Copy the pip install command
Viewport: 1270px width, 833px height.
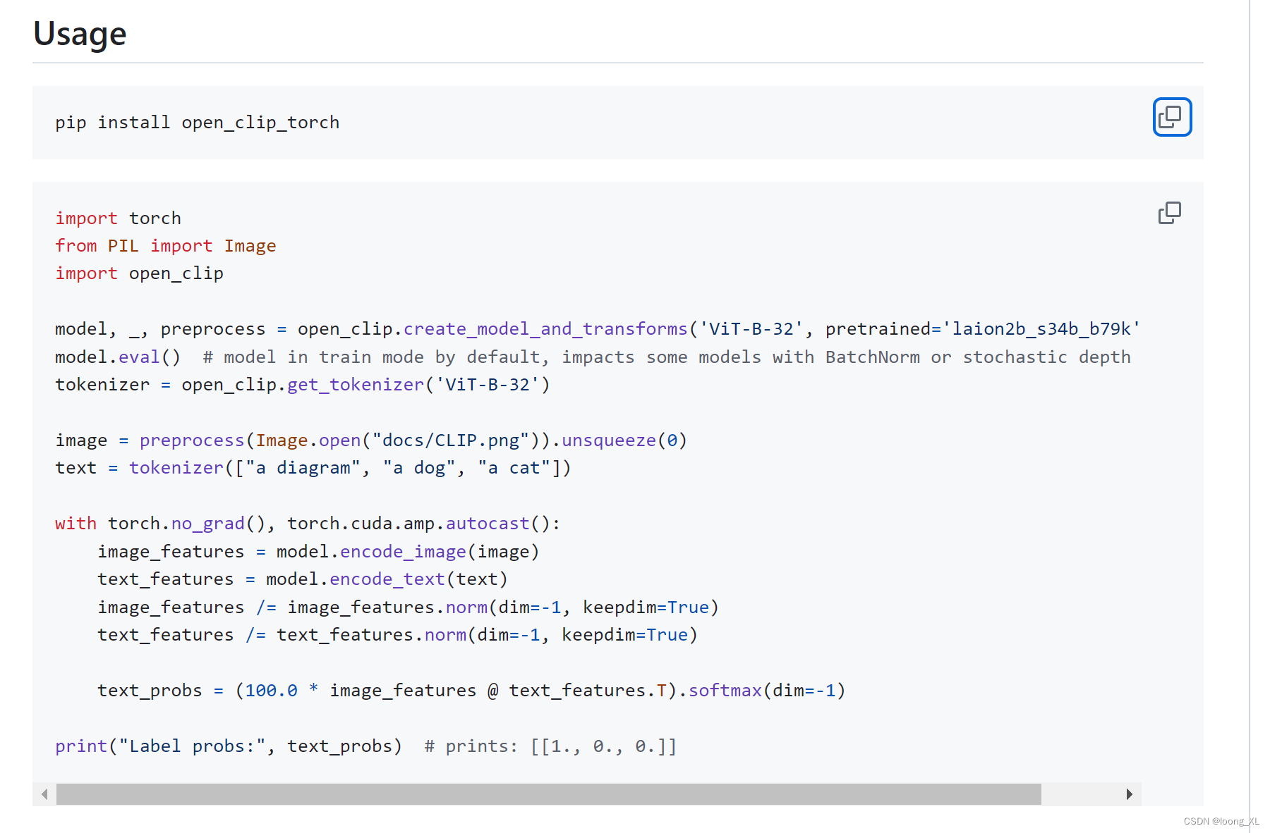pyautogui.click(x=1172, y=117)
